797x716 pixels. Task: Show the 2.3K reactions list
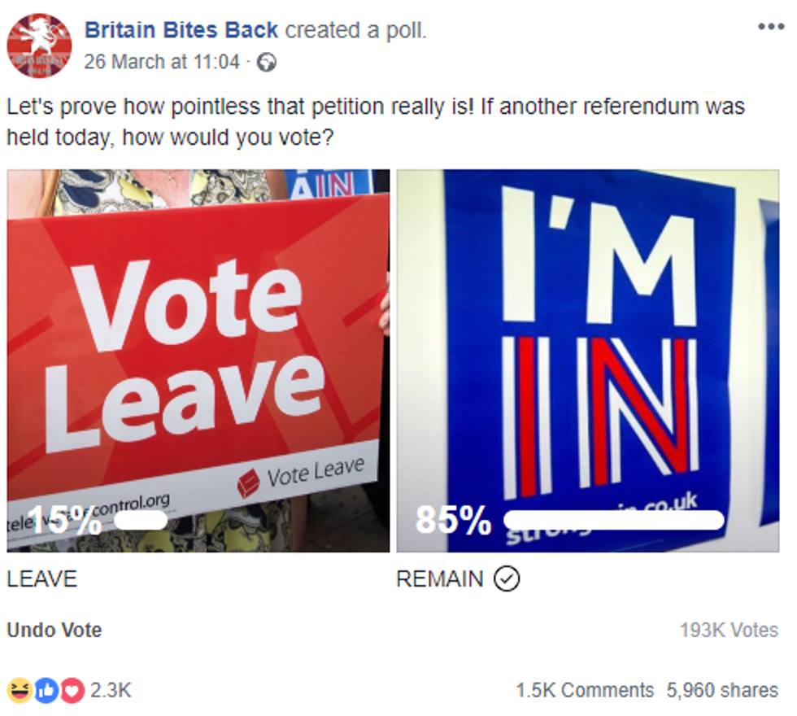(111, 690)
